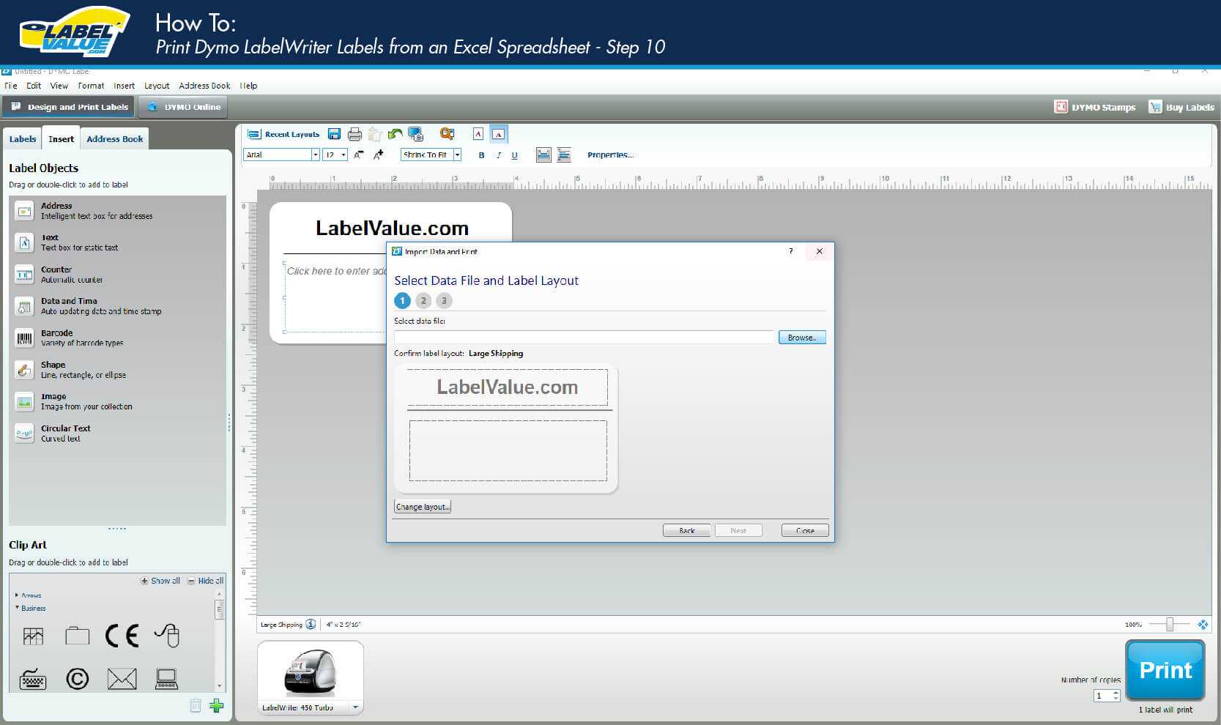Toggle underline text formatting
Screen dimensions: 1221x725
514,155
